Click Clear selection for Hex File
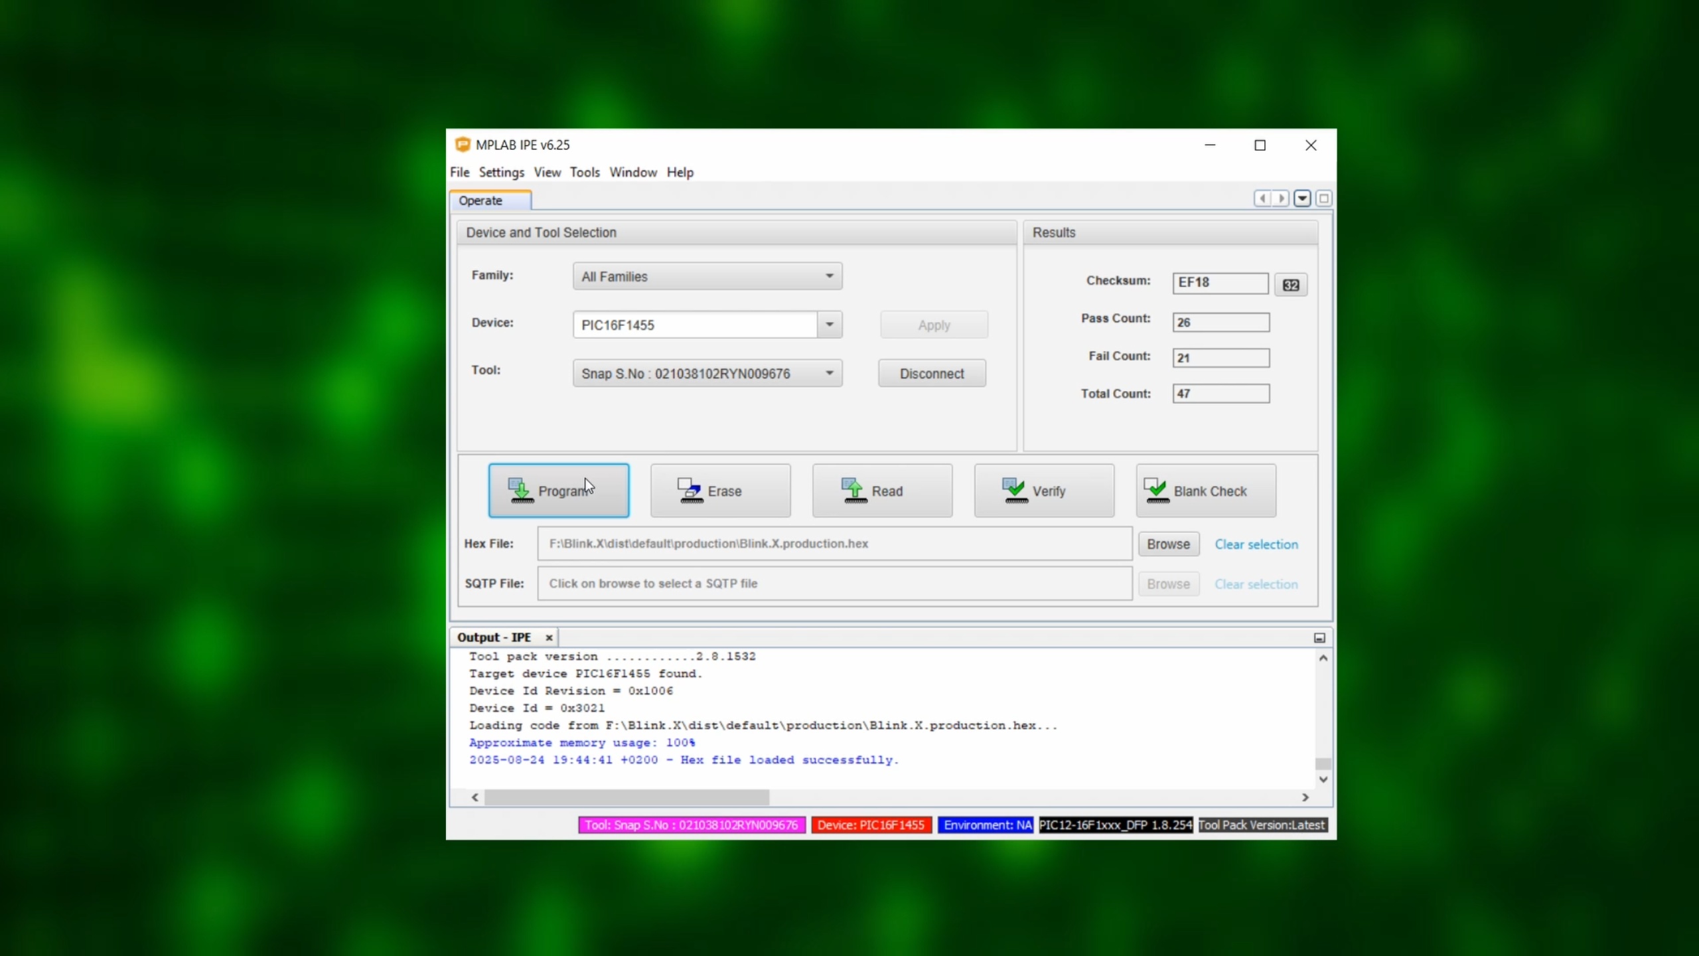Image resolution: width=1699 pixels, height=956 pixels. click(x=1256, y=544)
